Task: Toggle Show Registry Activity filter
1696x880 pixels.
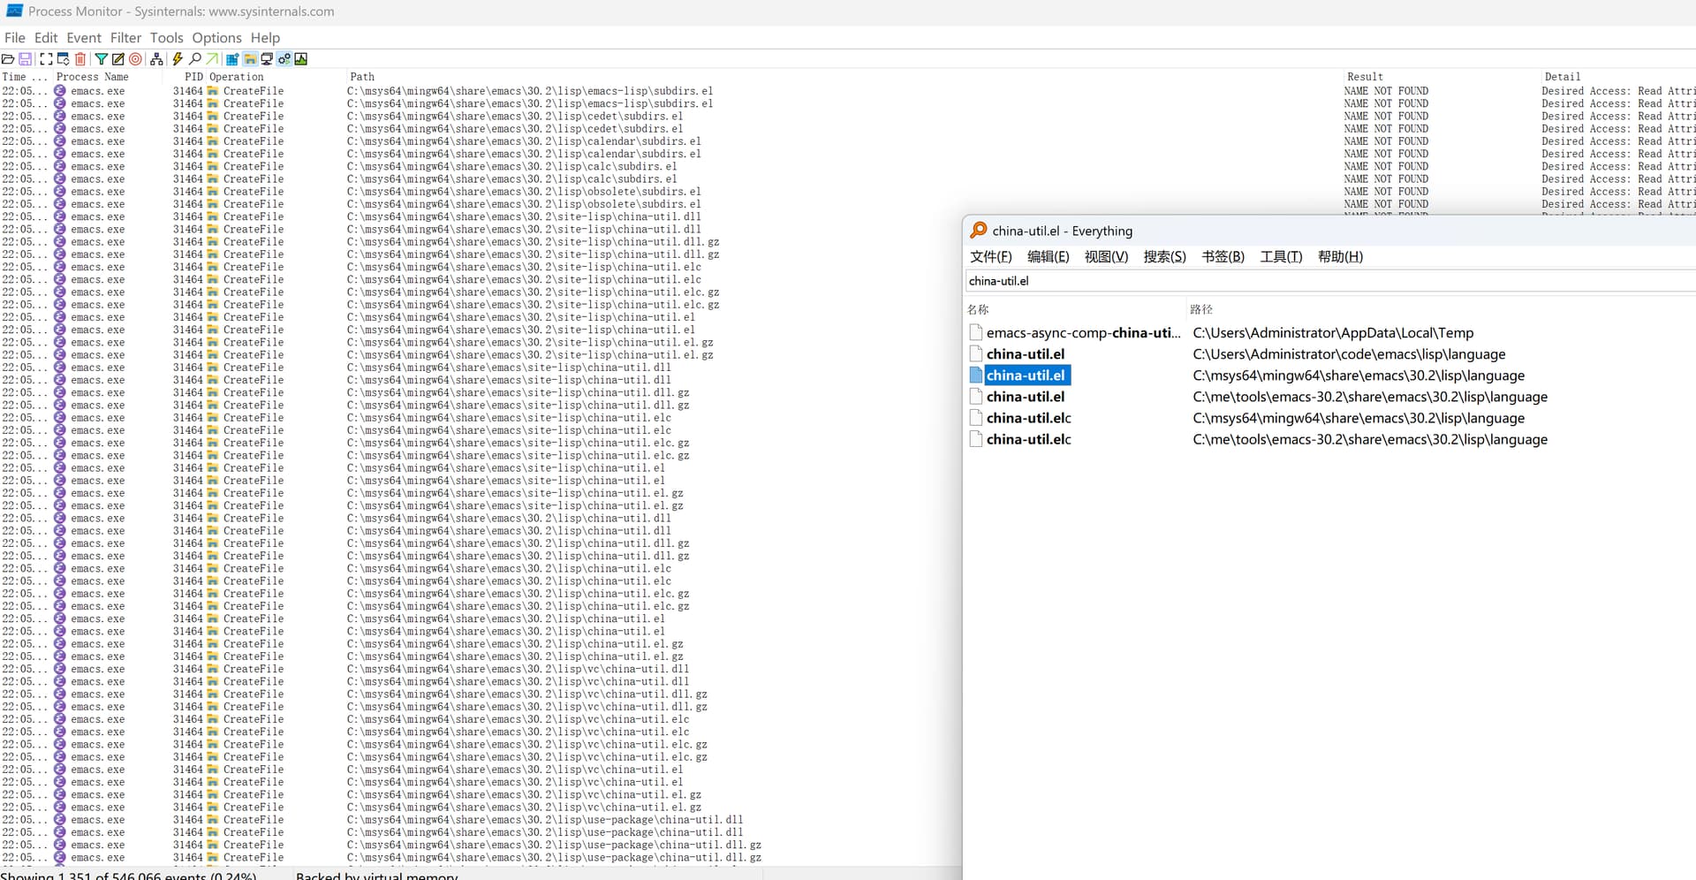Action: click(232, 59)
